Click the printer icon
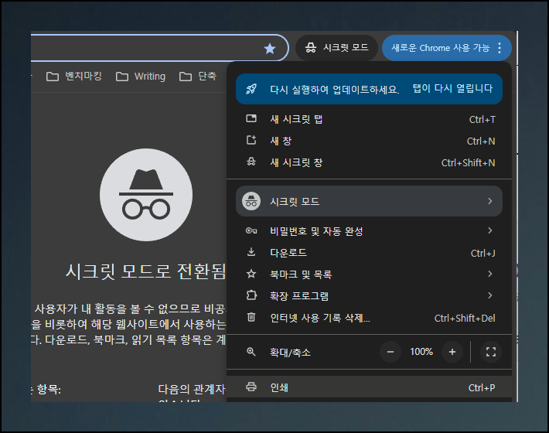549x433 pixels. (x=251, y=387)
